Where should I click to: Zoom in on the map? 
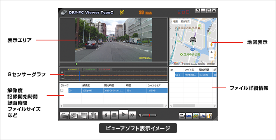click(x=211, y=52)
